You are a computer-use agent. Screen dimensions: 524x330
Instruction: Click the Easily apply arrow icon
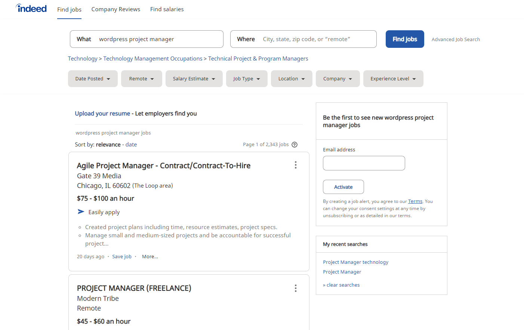(x=81, y=212)
